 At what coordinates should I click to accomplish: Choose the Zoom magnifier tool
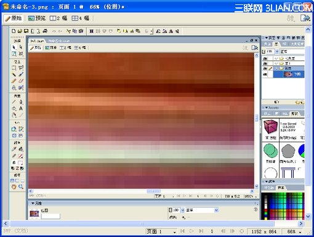[21, 187]
